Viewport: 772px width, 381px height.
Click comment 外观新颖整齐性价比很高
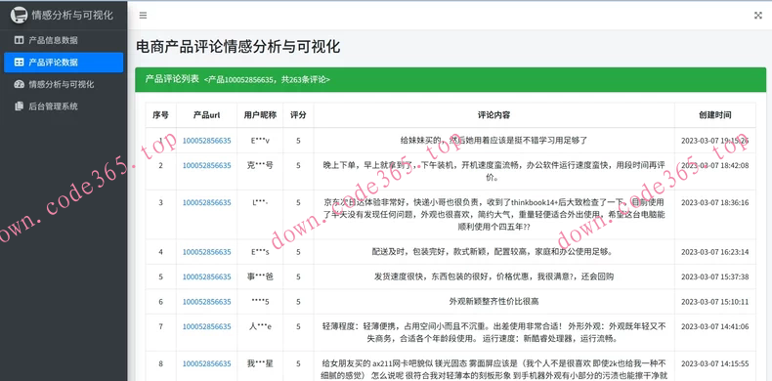tap(493, 302)
